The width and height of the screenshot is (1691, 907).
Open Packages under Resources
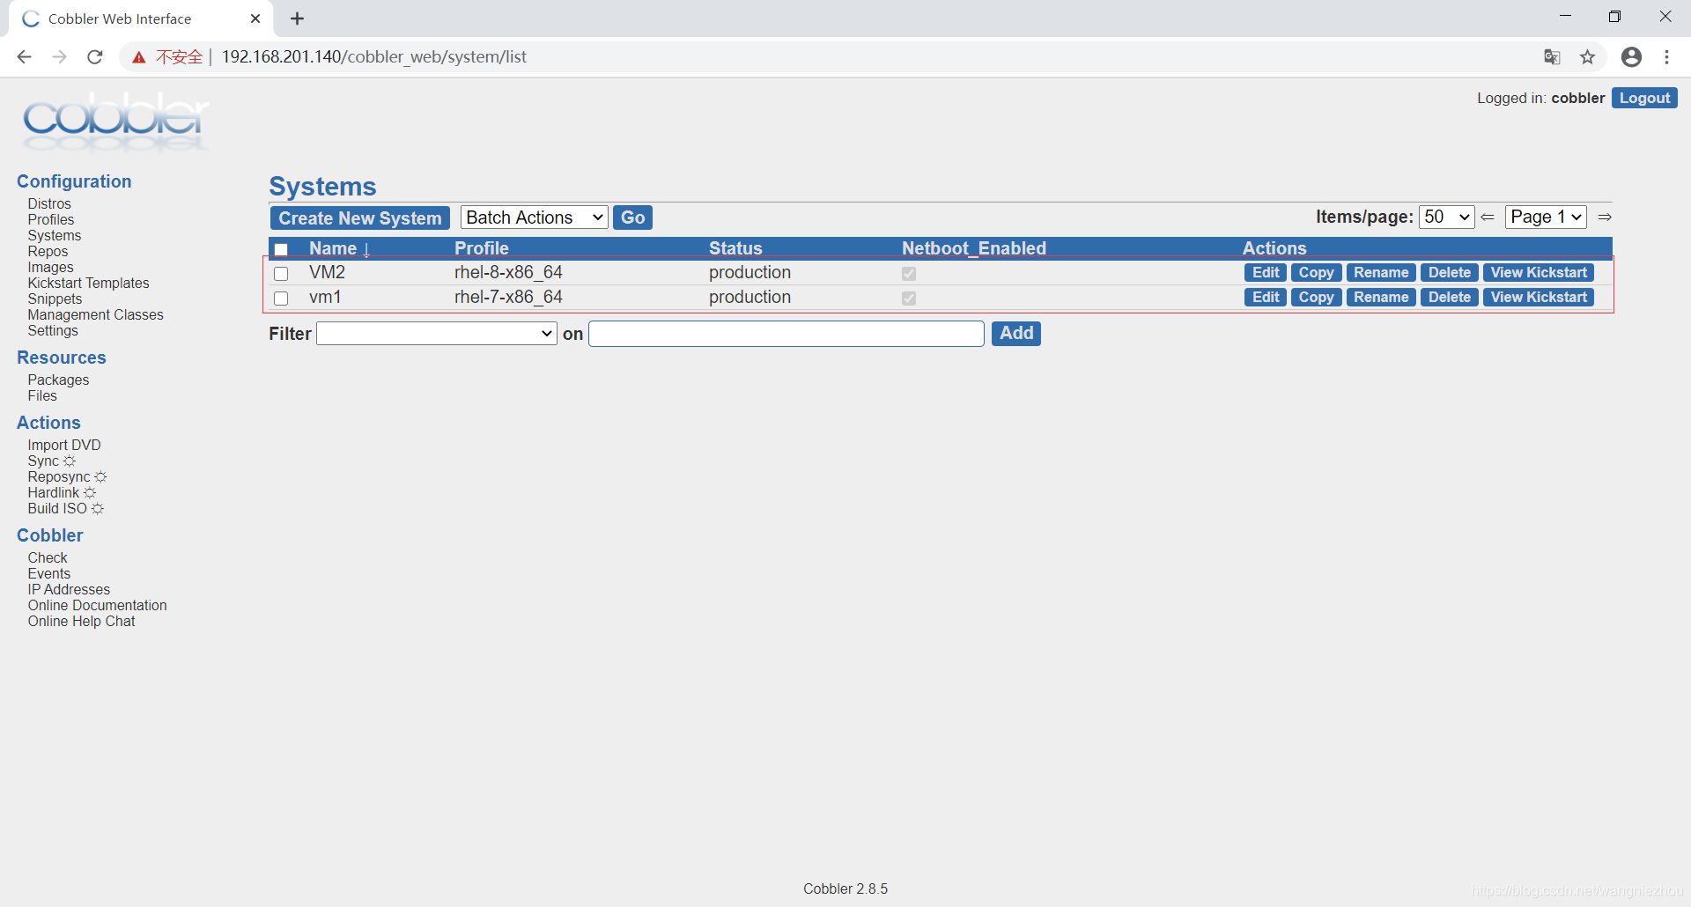(58, 380)
